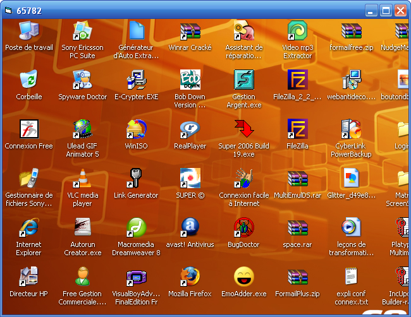Launch Spyware Doctor
The image size is (411, 317).
pos(82,80)
